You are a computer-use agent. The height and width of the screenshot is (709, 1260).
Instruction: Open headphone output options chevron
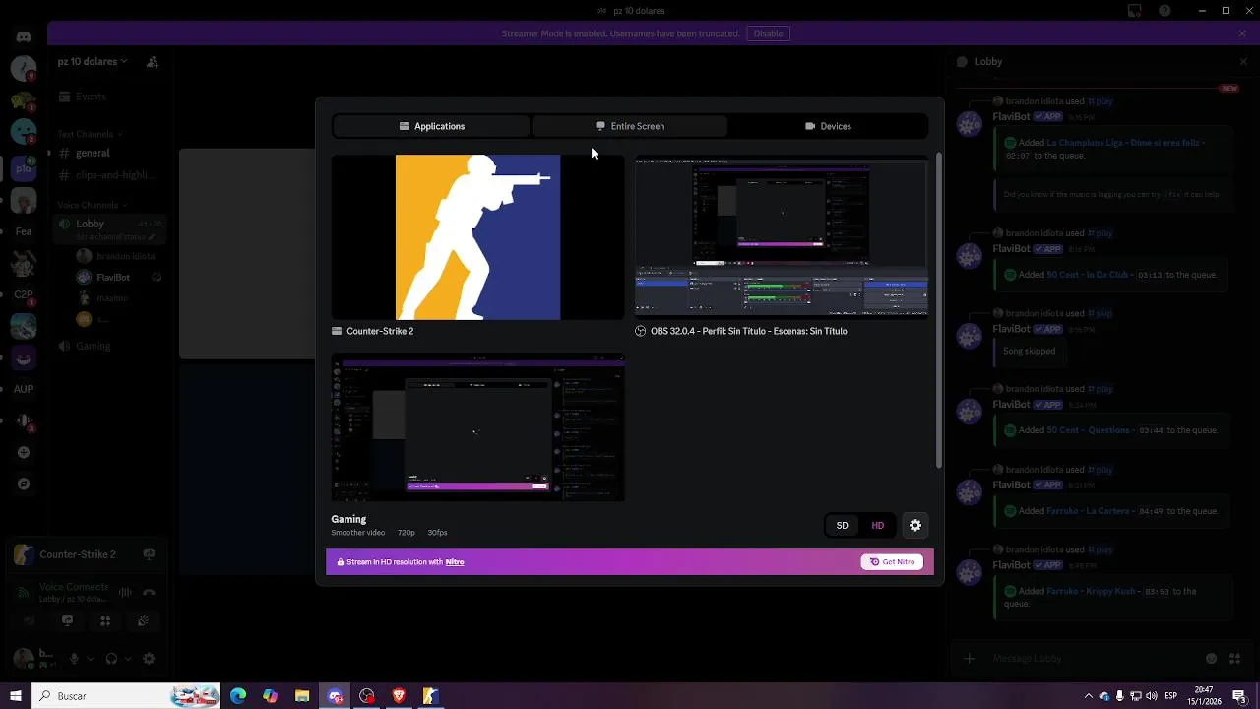[x=128, y=659]
